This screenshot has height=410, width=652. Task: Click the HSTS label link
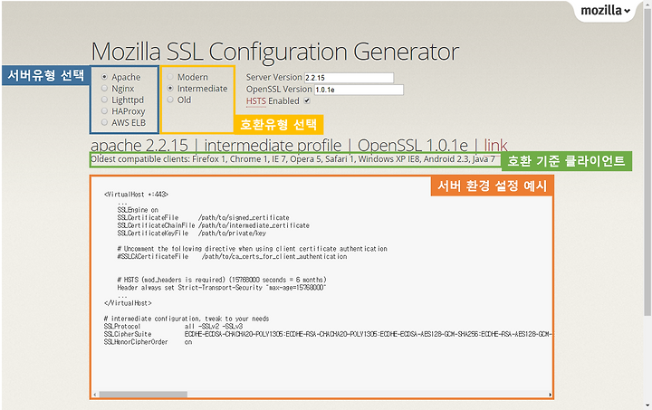tap(255, 101)
